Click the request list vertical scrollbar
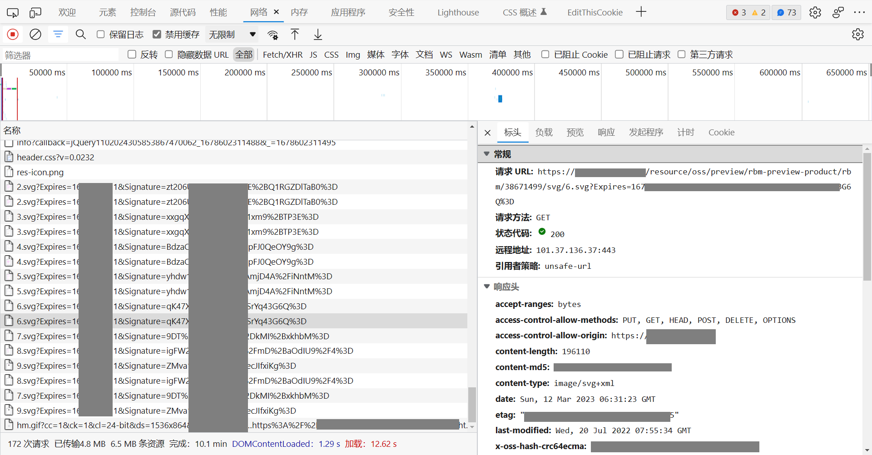The width and height of the screenshot is (872, 455). pyautogui.click(x=472, y=404)
